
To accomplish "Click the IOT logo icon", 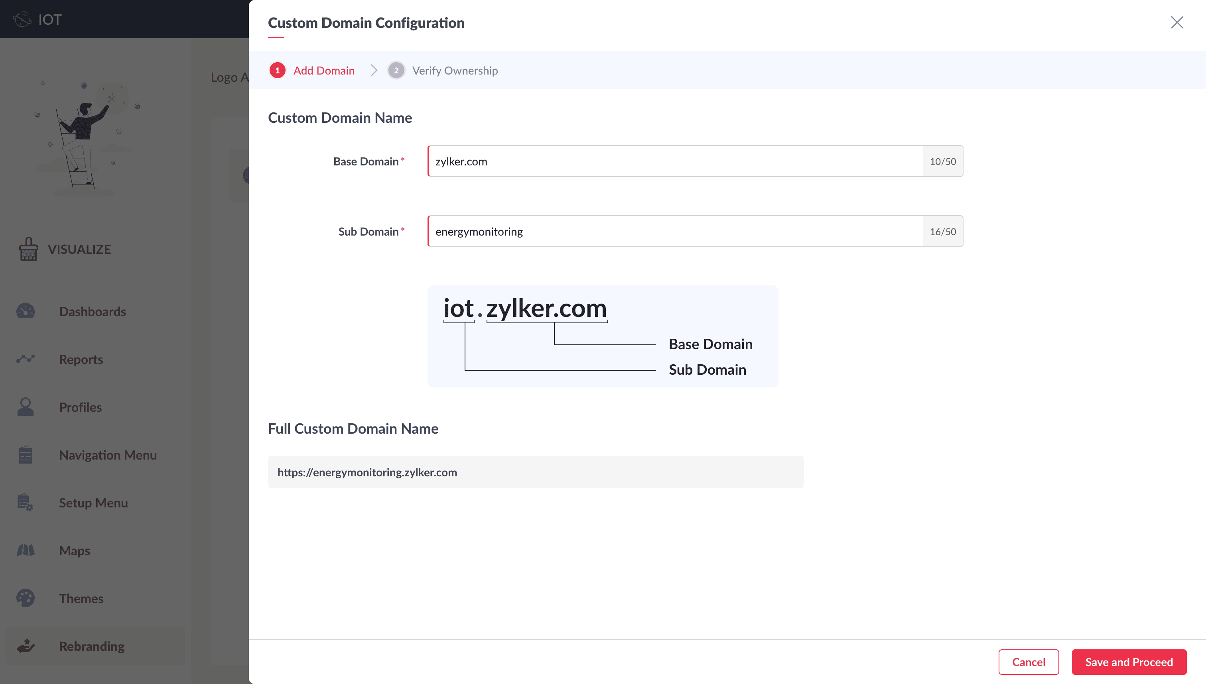I will tap(22, 19).
